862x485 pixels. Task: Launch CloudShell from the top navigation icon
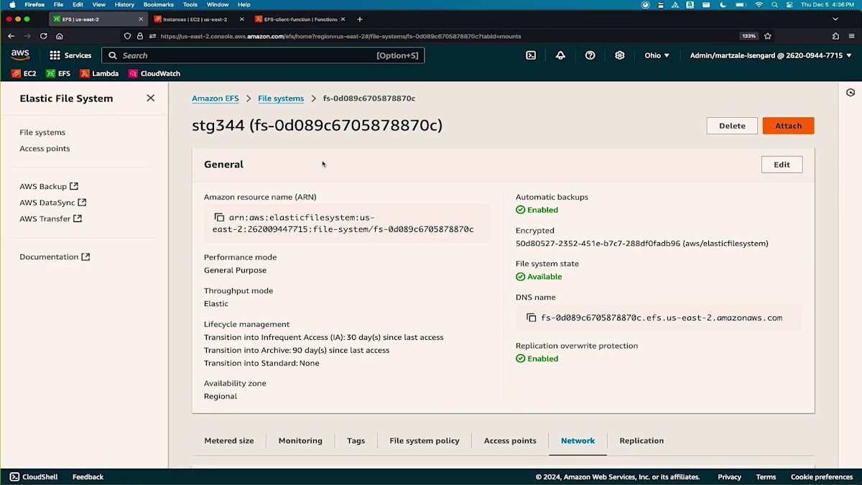click(x=531, y=55)
